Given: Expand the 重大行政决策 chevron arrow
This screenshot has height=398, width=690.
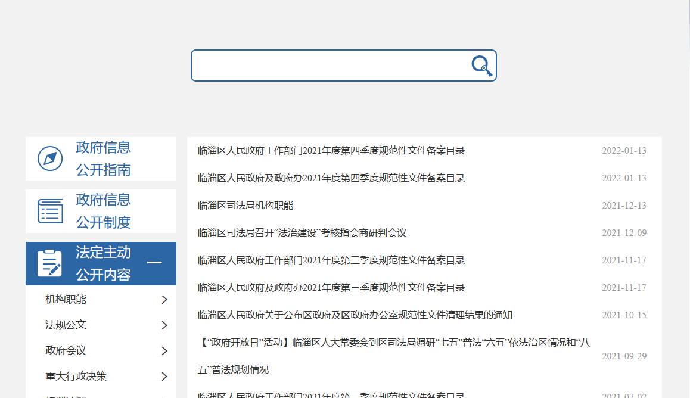Looking at the screenshot, I should (164, 377).
